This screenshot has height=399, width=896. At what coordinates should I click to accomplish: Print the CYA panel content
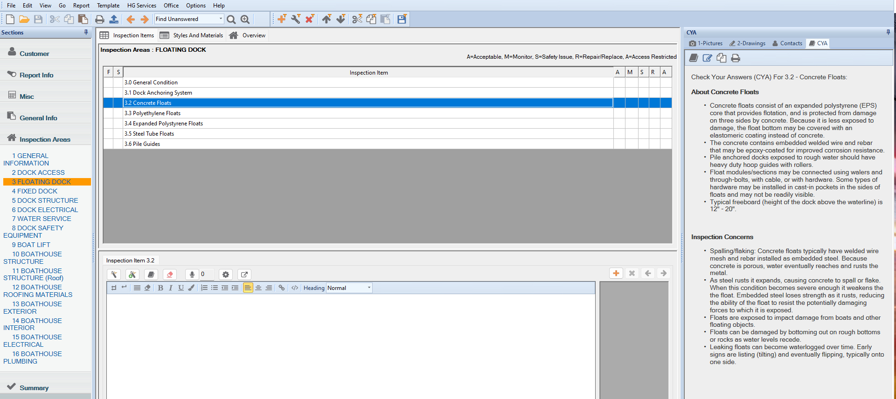pyautogui.click(x=736, y=58)
